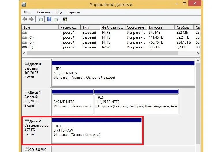Click the Disk Management window title icon

24,4
